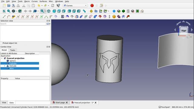Screen dimensions: 194x109
Task: Open the Undo history dropdown arrow
Action: click(42, 5)
